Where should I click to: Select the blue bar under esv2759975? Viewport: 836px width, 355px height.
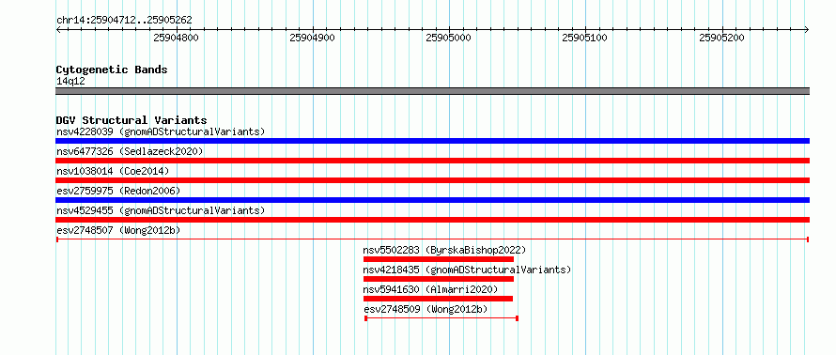click(x=432, y=200)
